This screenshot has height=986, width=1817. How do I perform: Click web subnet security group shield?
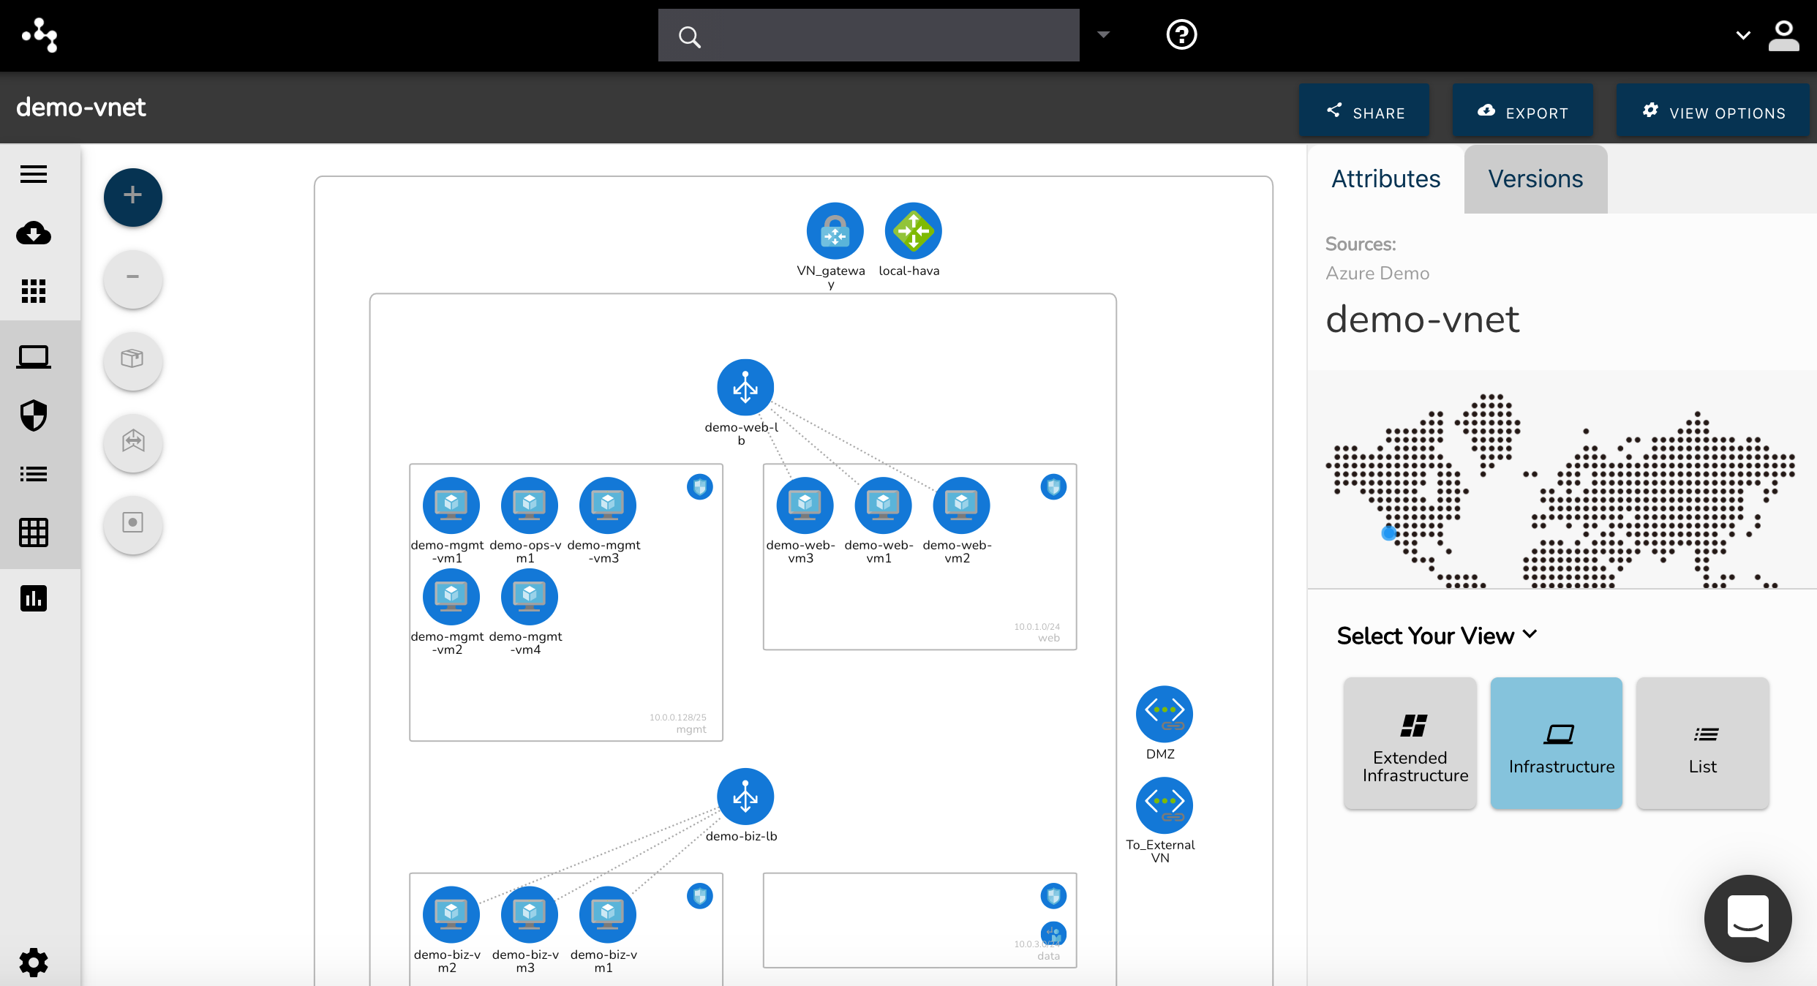(1053, 487)
